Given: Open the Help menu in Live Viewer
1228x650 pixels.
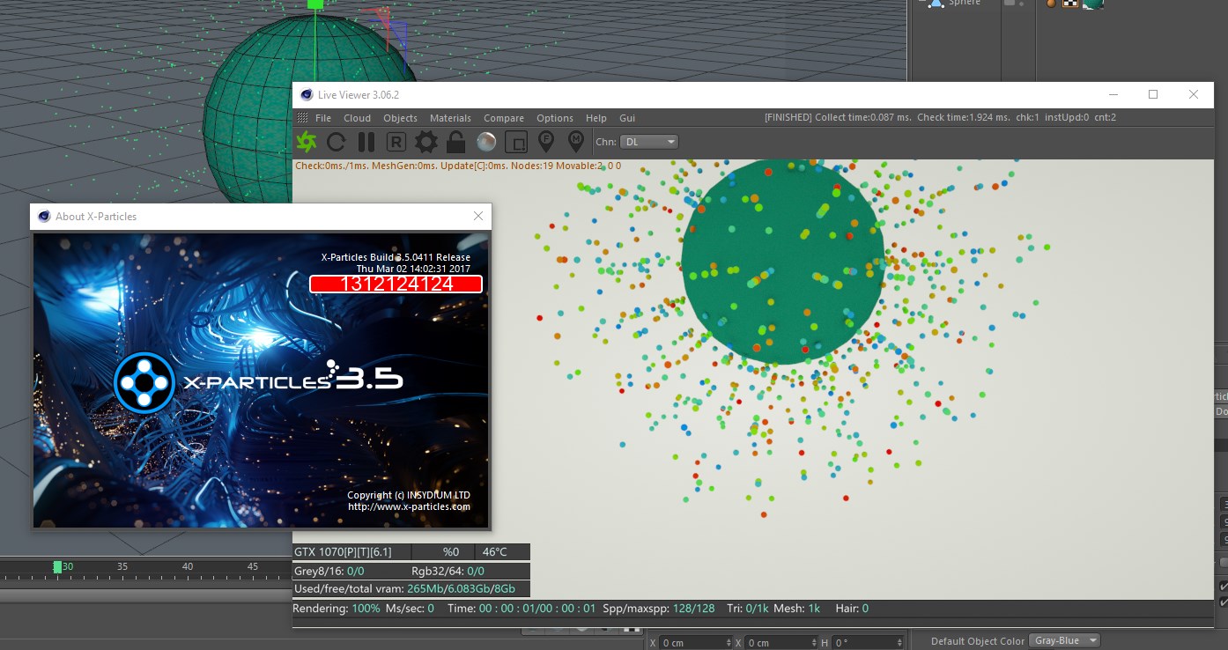Looking at the screenshot, I should tap(596, 118).
